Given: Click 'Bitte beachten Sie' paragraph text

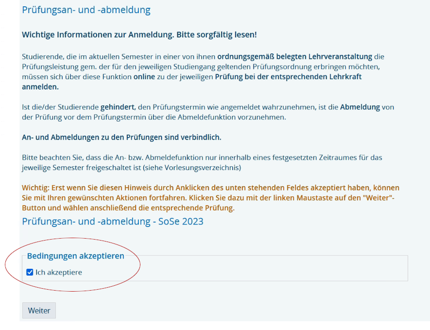Looking at the screenshot, I should coord(202,162).
